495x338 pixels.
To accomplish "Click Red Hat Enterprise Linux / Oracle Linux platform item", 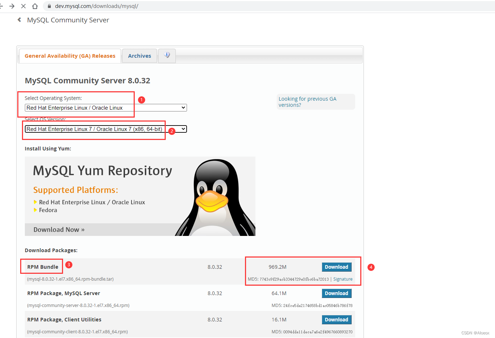I will click(92, 202).
